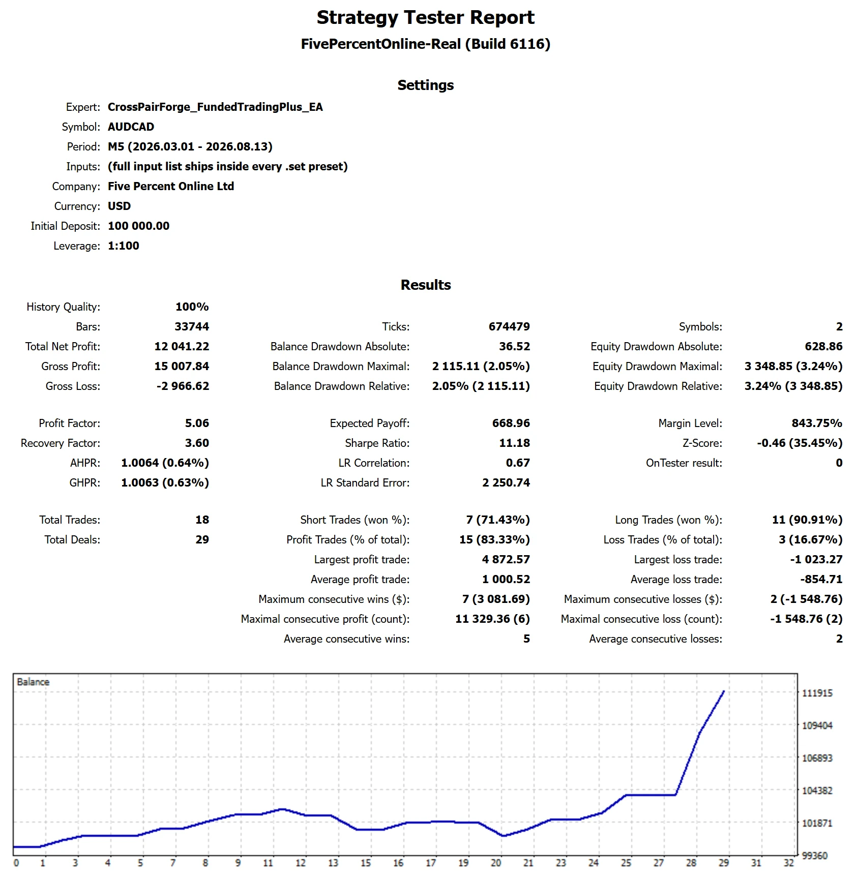The width and height of the screenshot is (855, 879).
Task: Click the 99360 balance axis label
Action: pos(815,856)
